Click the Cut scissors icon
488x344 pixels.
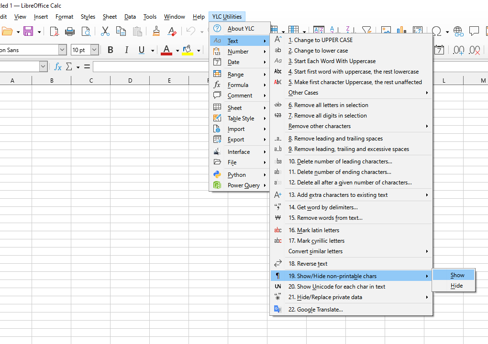(x=105, y=32)
